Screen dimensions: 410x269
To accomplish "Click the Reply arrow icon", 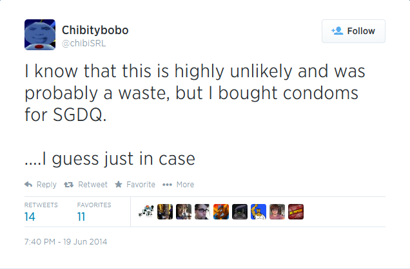I will click(x=28, y=185).
